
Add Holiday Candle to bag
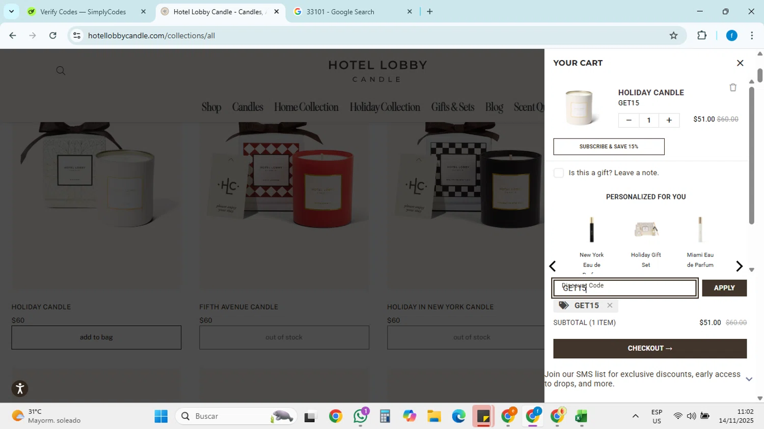pos(96,337)
